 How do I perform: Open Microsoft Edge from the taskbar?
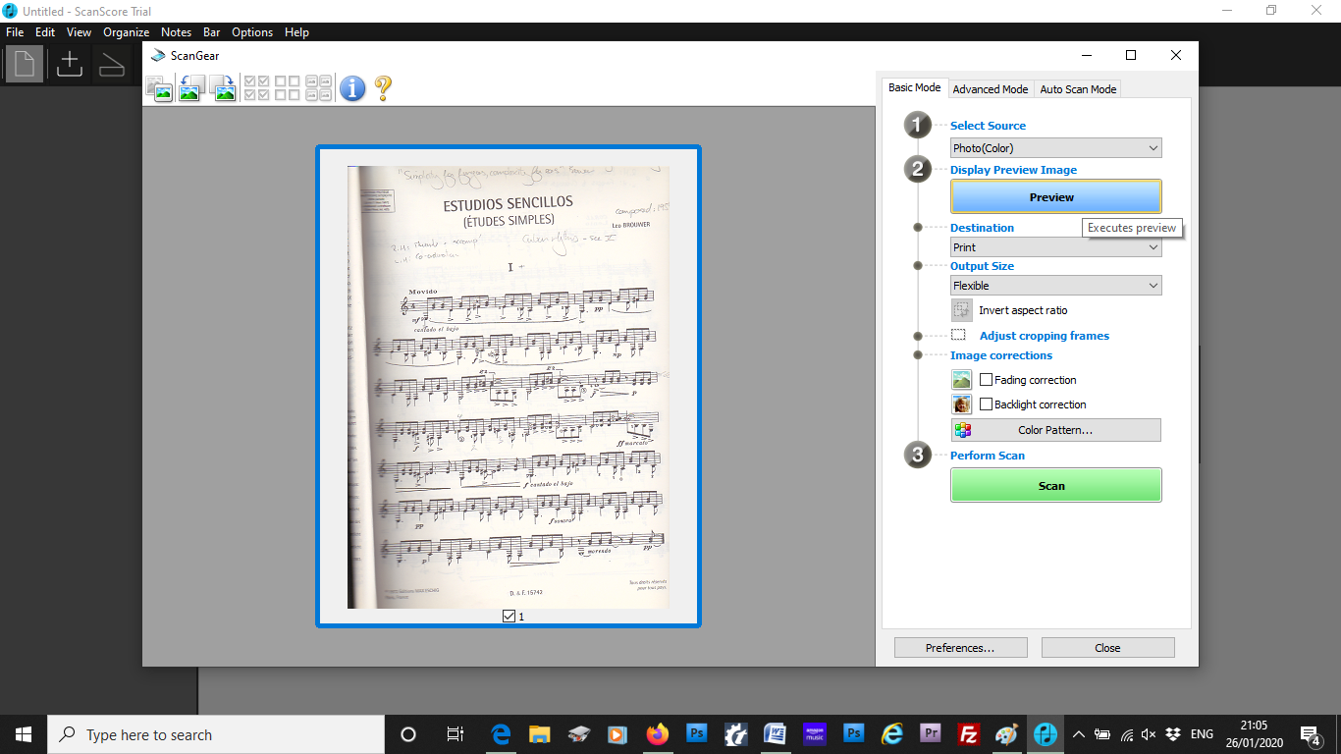(x=502, y=734)
